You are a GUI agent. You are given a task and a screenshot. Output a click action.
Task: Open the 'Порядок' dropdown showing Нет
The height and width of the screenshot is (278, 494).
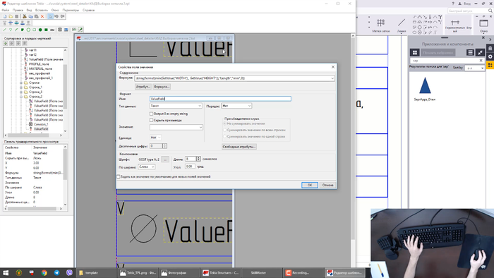tap(236, 106)
